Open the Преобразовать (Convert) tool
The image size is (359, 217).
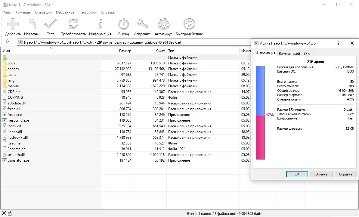73,24
